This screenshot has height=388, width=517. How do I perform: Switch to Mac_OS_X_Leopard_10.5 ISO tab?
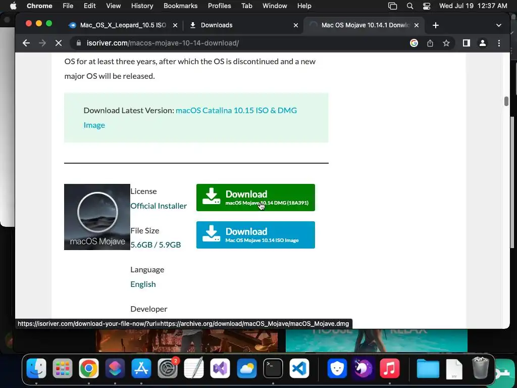[x=123, y=25]
